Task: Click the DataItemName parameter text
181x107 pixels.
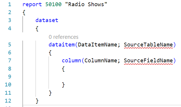Action: (98, 45)
